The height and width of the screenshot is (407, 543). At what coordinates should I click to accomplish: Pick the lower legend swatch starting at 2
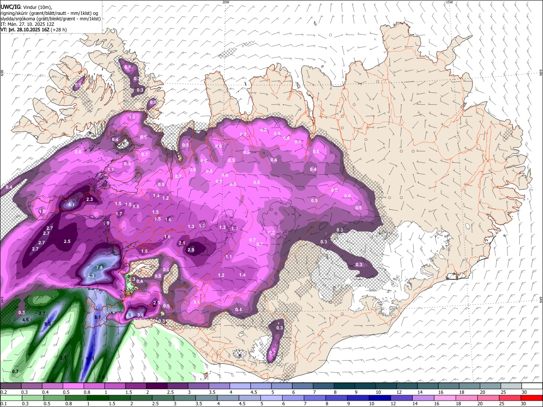click(141, 398)
